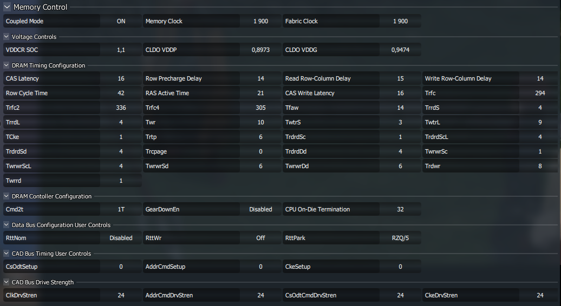Collapse the CAD Bus Drive Strength section
Screen dimensions: 561x306
[x=6, y=282]
